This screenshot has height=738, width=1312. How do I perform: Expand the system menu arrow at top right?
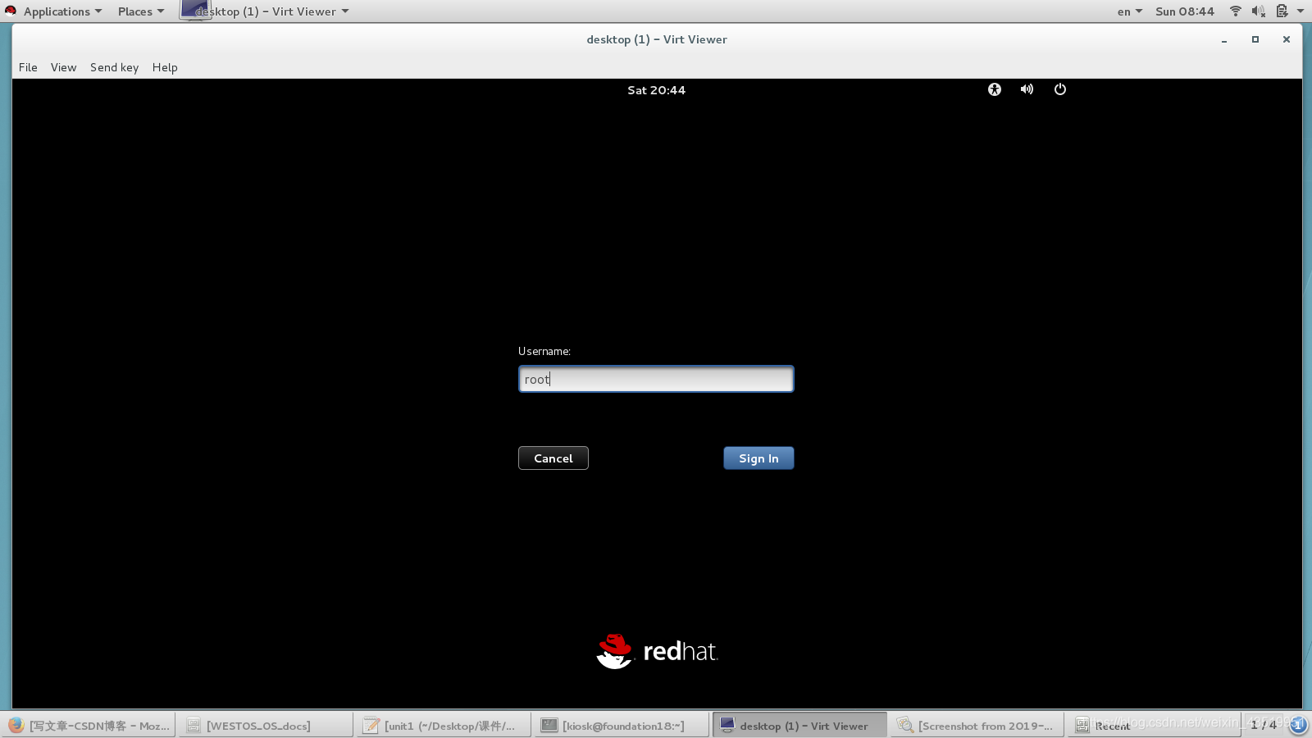[x=1301, y=11]
